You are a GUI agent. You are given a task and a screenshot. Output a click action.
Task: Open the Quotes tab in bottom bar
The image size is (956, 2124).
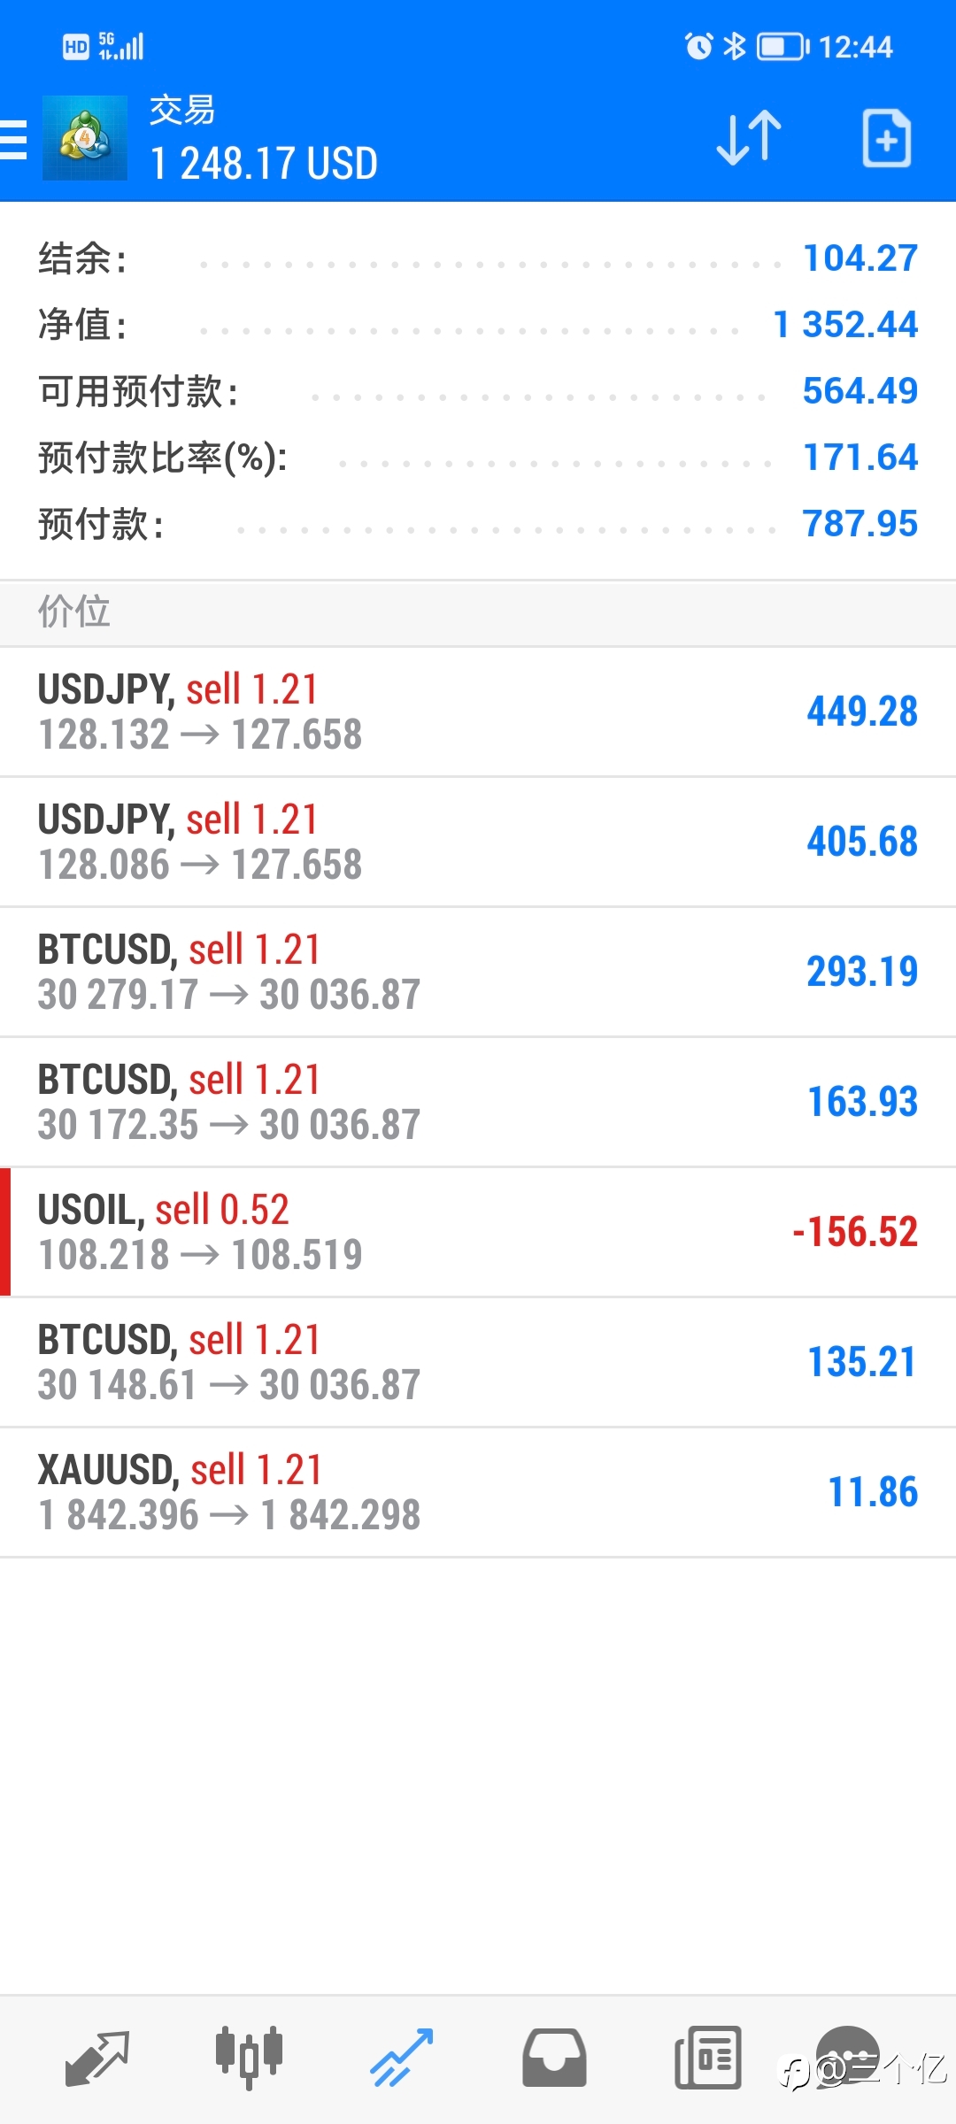[97, 2059]
